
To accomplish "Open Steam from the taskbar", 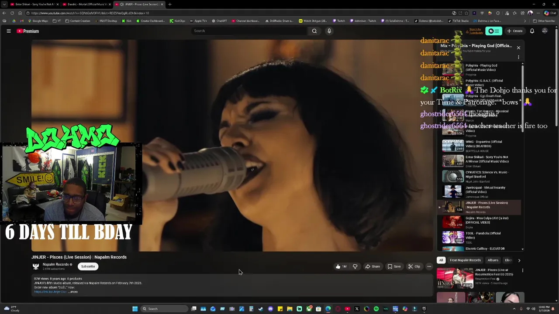I will click(x=261, y=309).
